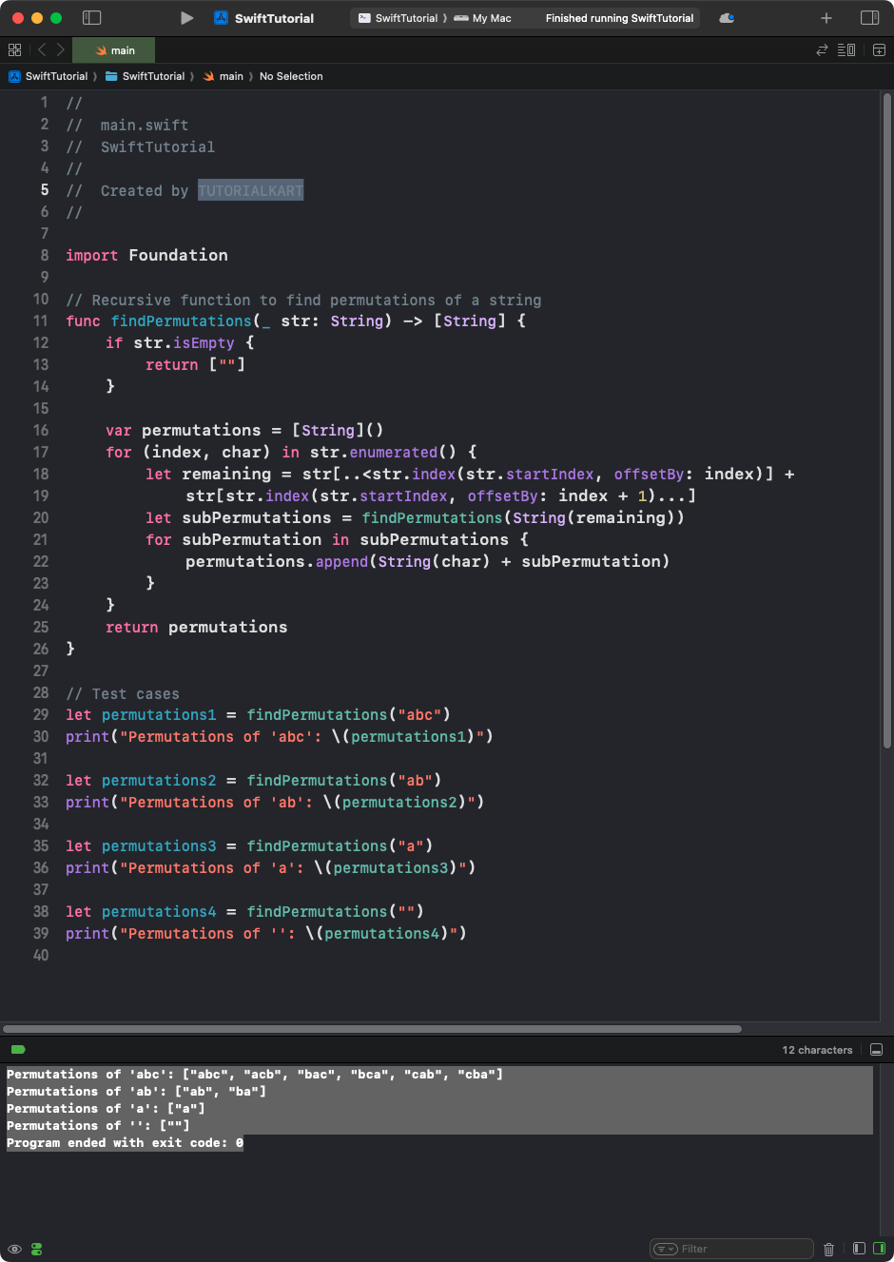Image resolution: width=894 pixels, height=1262 pixels.
Task: Open the editor options menu icon
Action: [845, 50]
